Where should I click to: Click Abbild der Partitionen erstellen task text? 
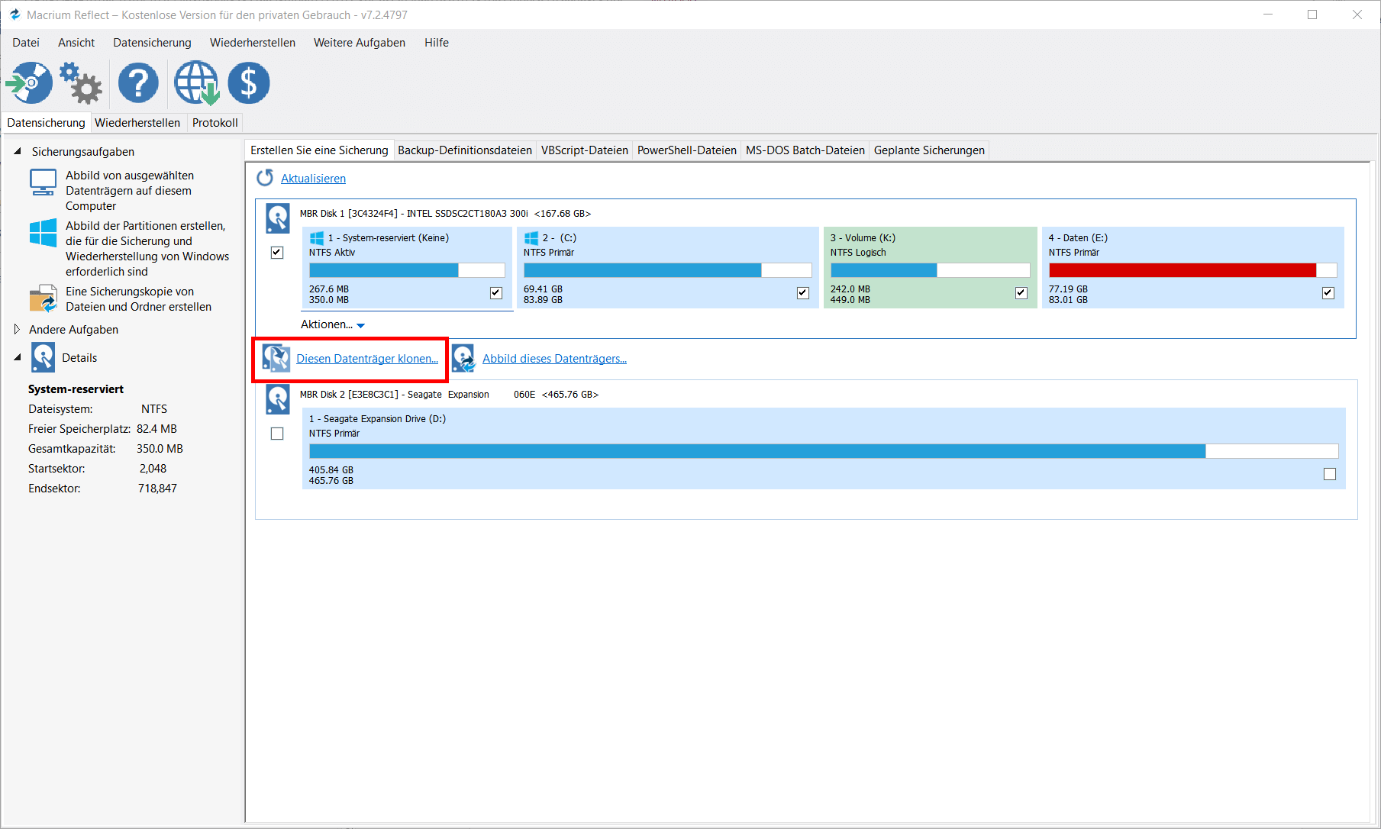coord(147,249)
